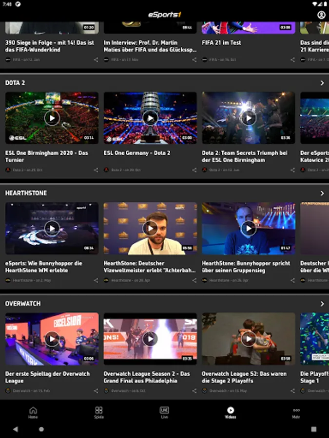This screenshot has width=329, height=438.
Task: Share the Stage 2 Playoffs video
Action: 292,391
